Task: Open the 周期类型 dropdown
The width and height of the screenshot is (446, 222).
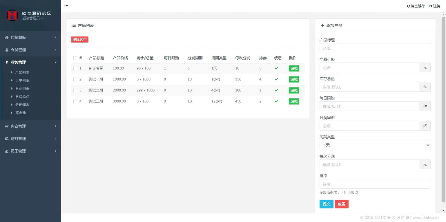Action: click(375, 145)
